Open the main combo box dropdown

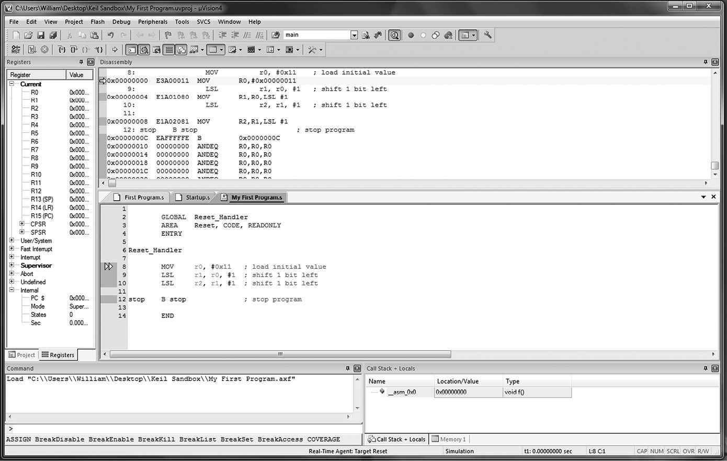tap(354, 35)
